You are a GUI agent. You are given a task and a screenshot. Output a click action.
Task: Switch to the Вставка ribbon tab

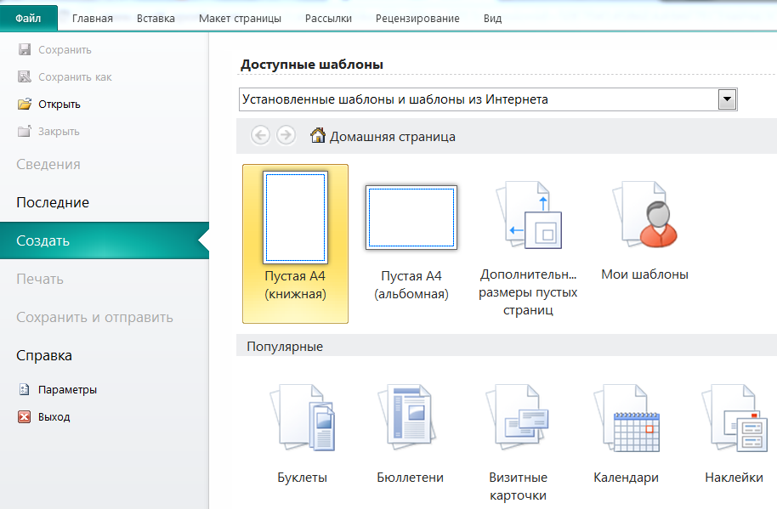(156, 19)
